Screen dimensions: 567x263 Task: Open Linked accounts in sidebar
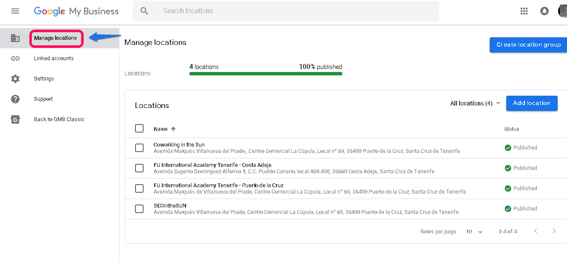[54, 58]
